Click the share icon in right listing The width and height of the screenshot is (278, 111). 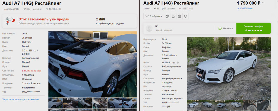pos(179,16)
